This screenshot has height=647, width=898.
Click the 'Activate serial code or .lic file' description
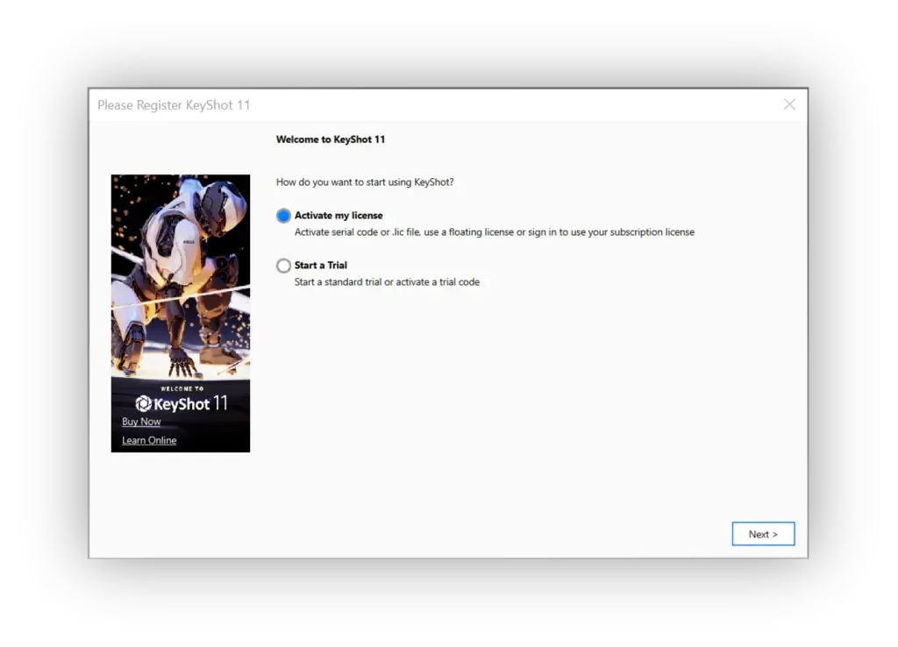pyautogui.click(x=495, y=232)
